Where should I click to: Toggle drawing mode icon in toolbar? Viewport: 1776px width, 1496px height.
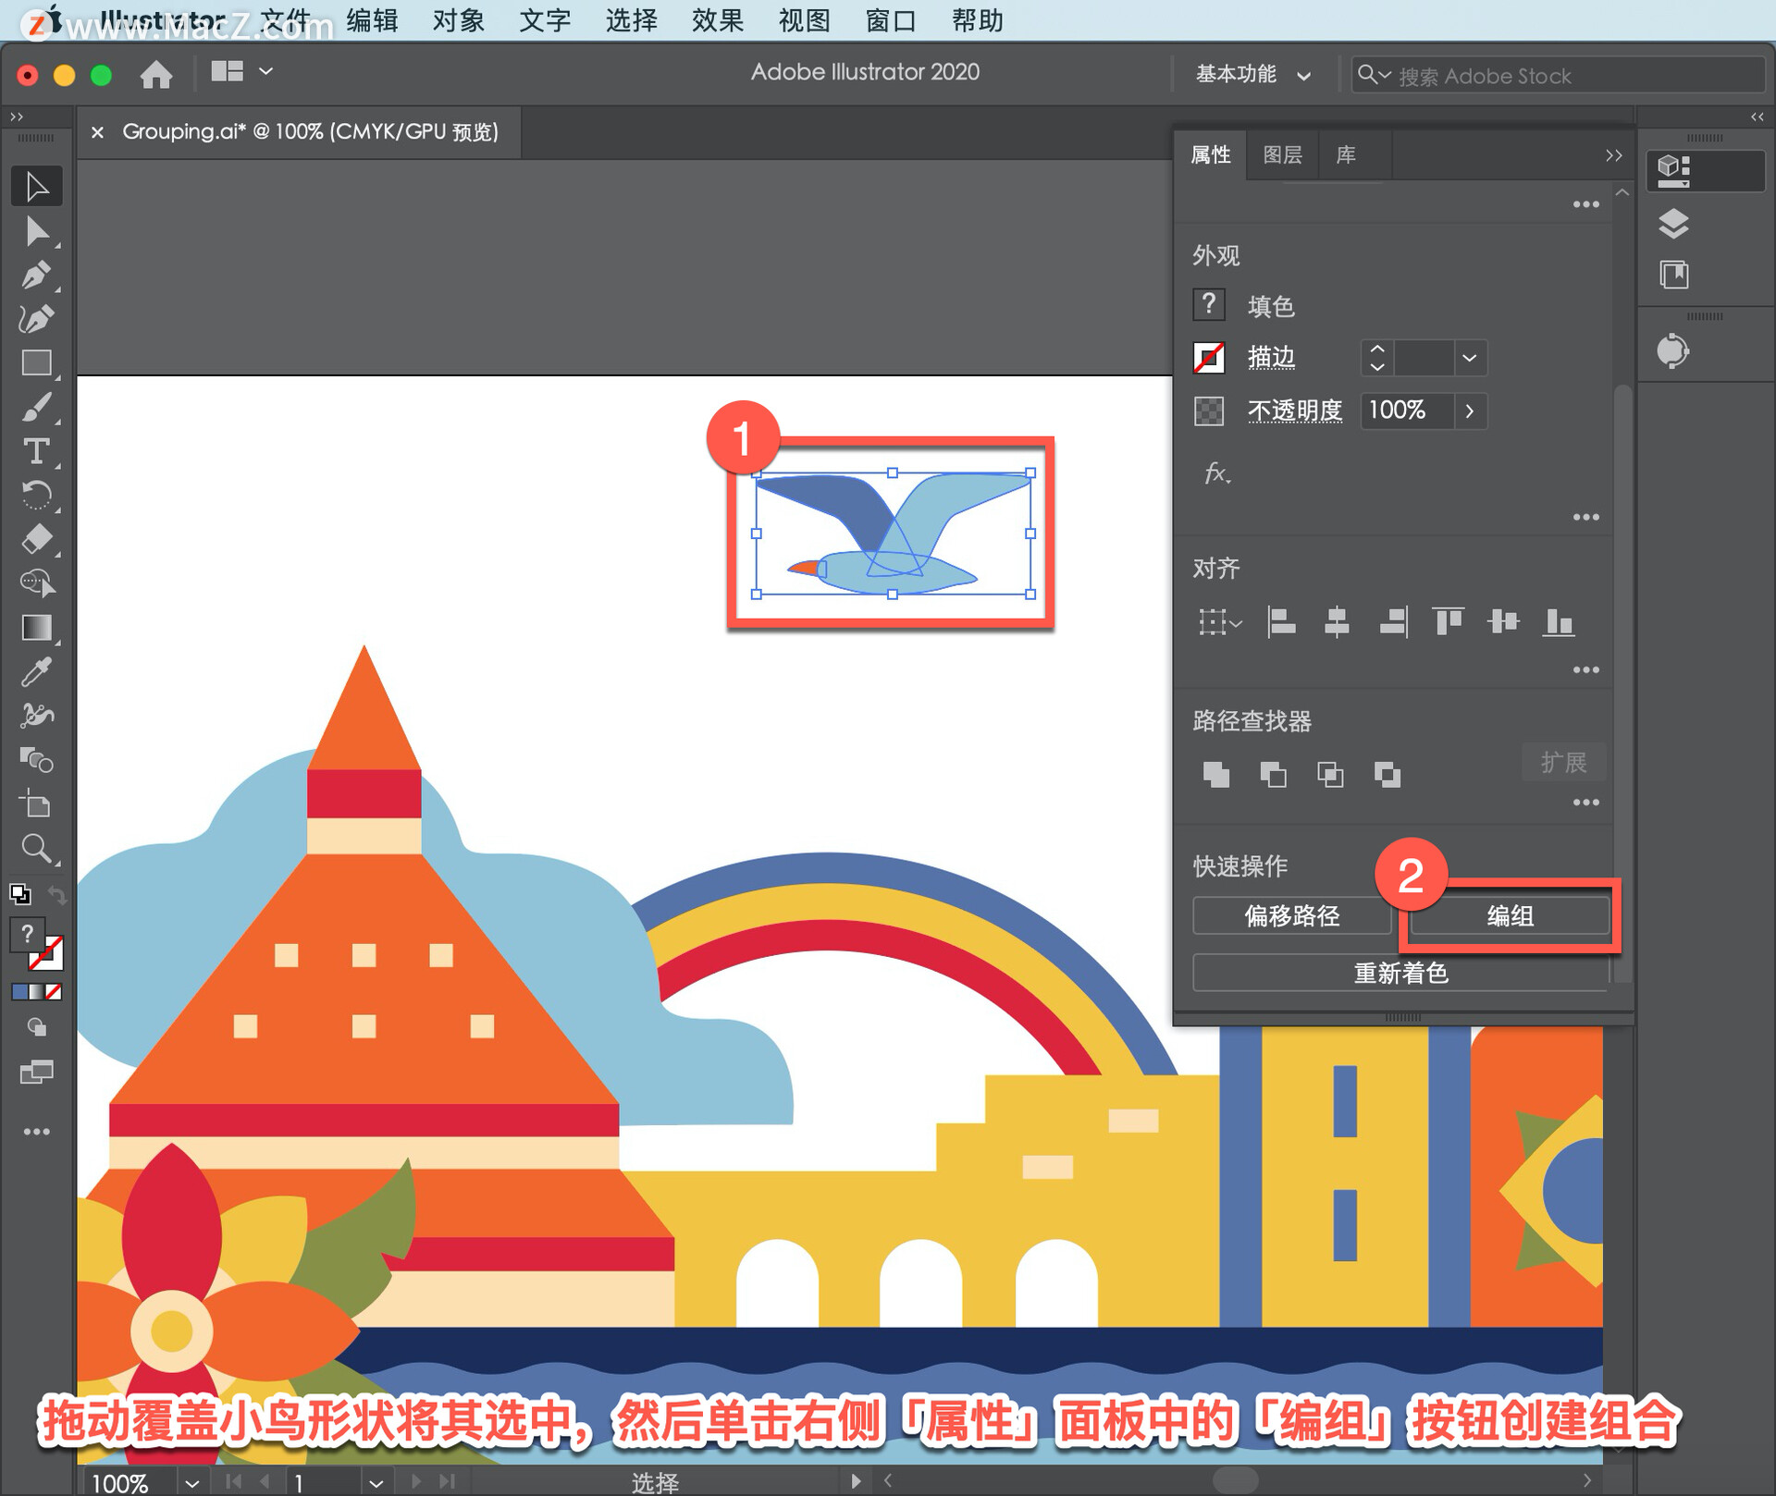click(37, 1027)
